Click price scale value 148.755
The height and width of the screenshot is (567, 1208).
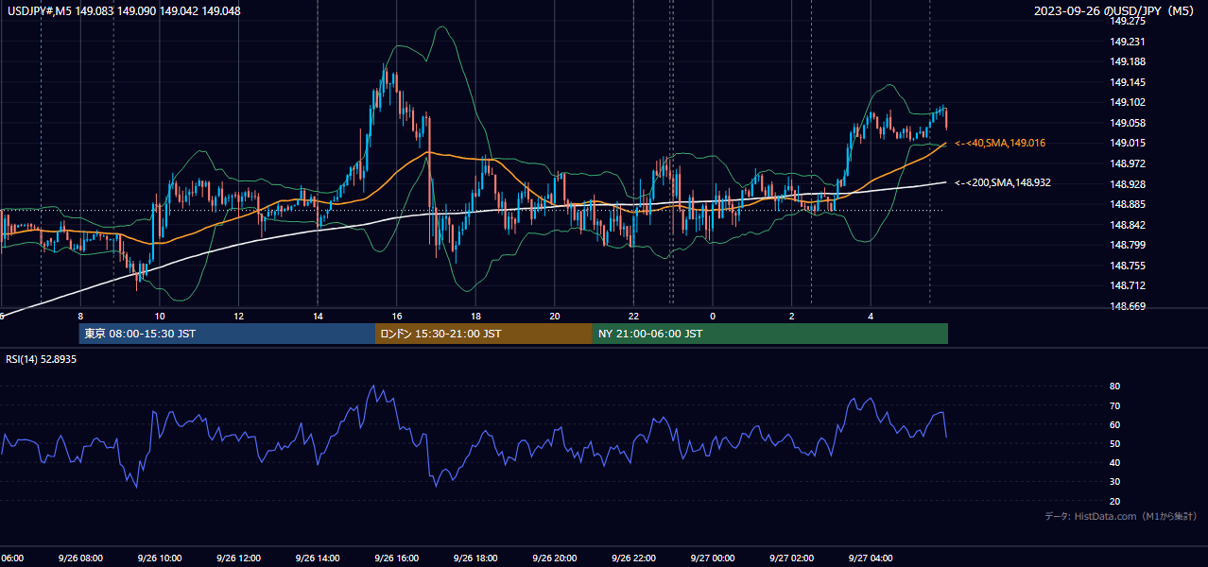(x=1129, y=266)
